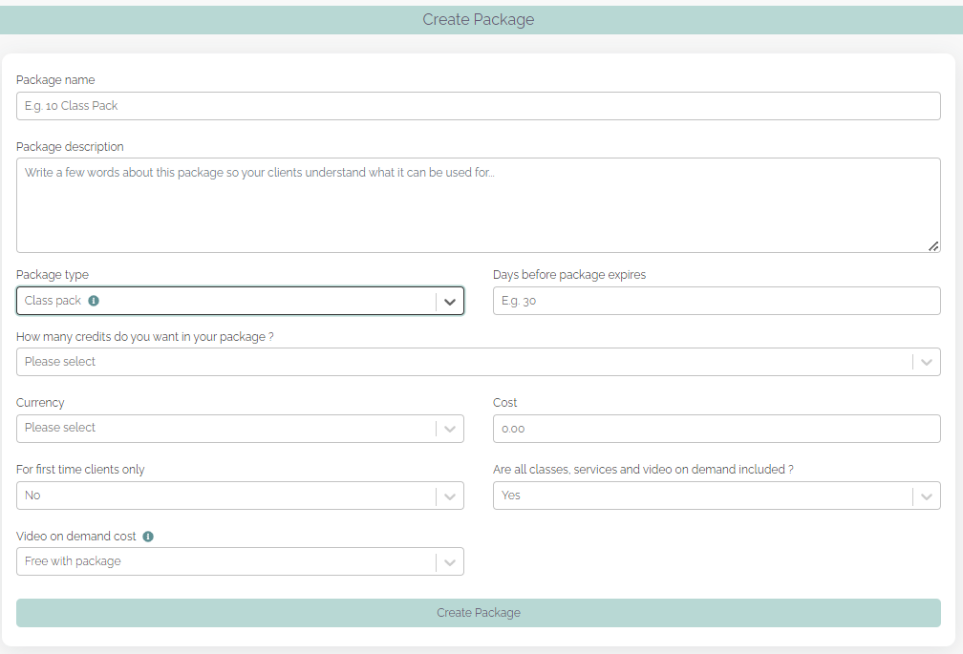Screen dimensions: 963x654
Task: Click the description textarea resize handle
Action: pos(933,246)
